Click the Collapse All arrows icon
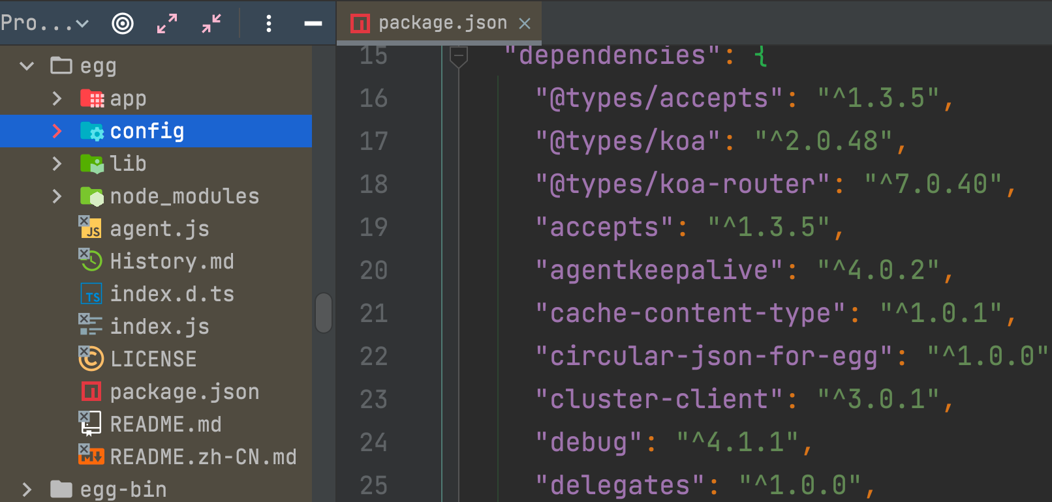This screenshot has width=1052, height=502. (211, 23)
